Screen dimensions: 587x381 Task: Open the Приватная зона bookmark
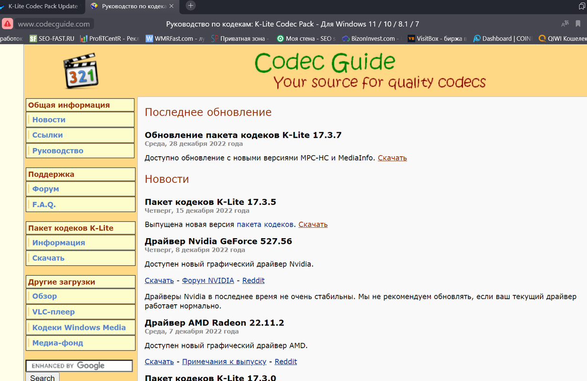point(240,39)
